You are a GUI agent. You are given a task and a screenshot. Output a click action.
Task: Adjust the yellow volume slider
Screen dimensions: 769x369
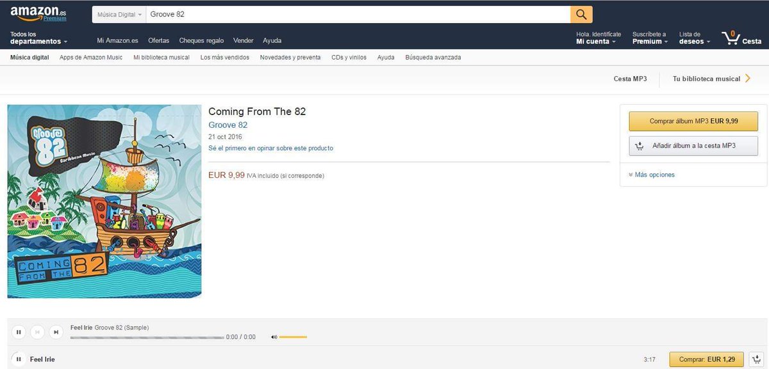[294, 337]
